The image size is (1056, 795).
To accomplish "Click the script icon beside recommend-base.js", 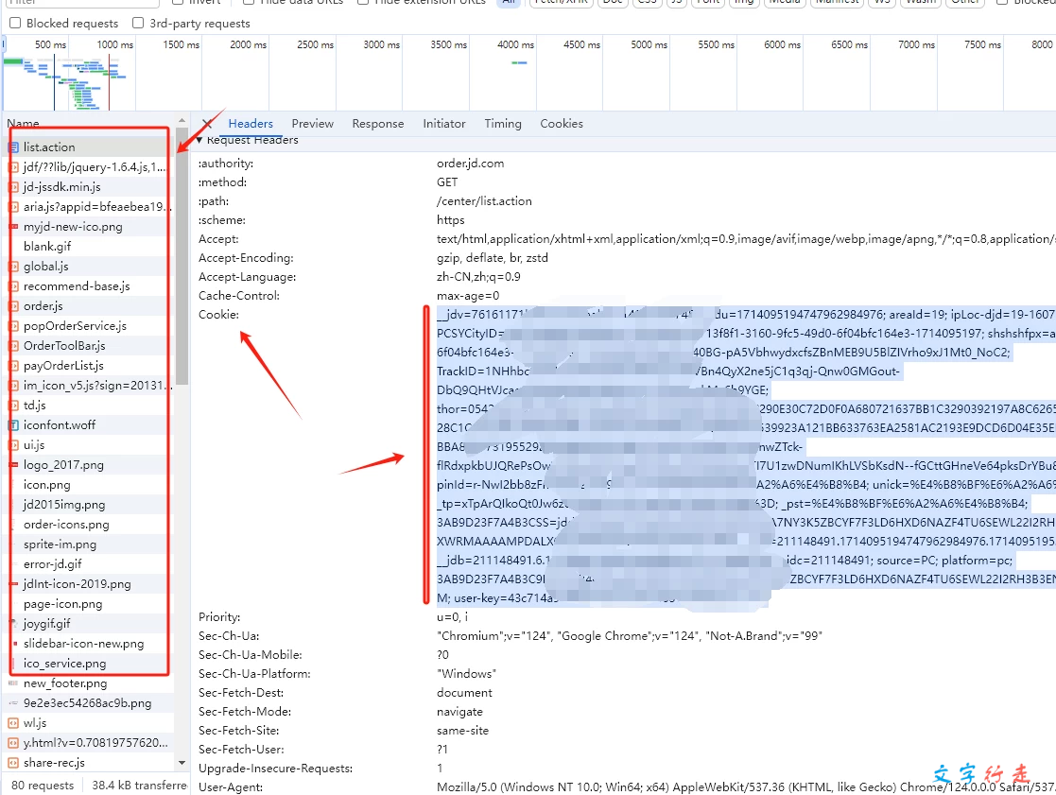I will pos(13,286).
